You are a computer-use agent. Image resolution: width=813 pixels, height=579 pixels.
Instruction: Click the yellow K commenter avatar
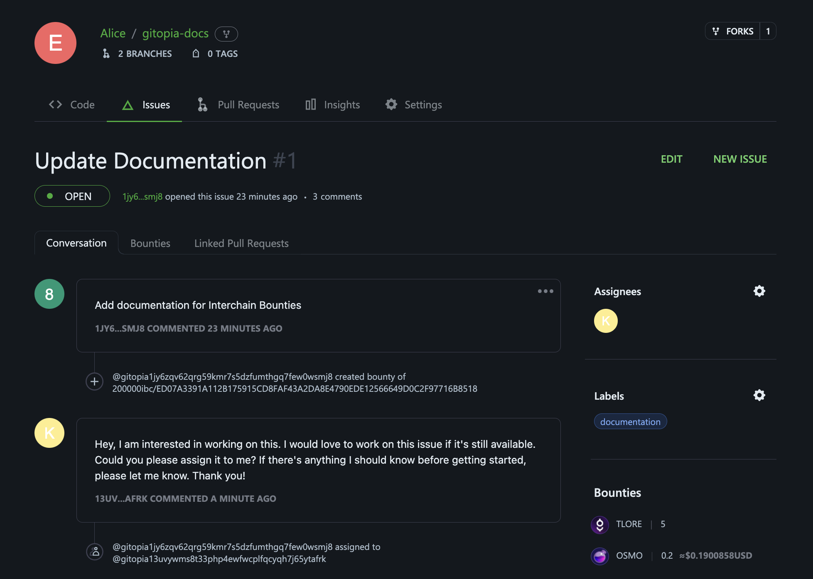tap(49, 433)
